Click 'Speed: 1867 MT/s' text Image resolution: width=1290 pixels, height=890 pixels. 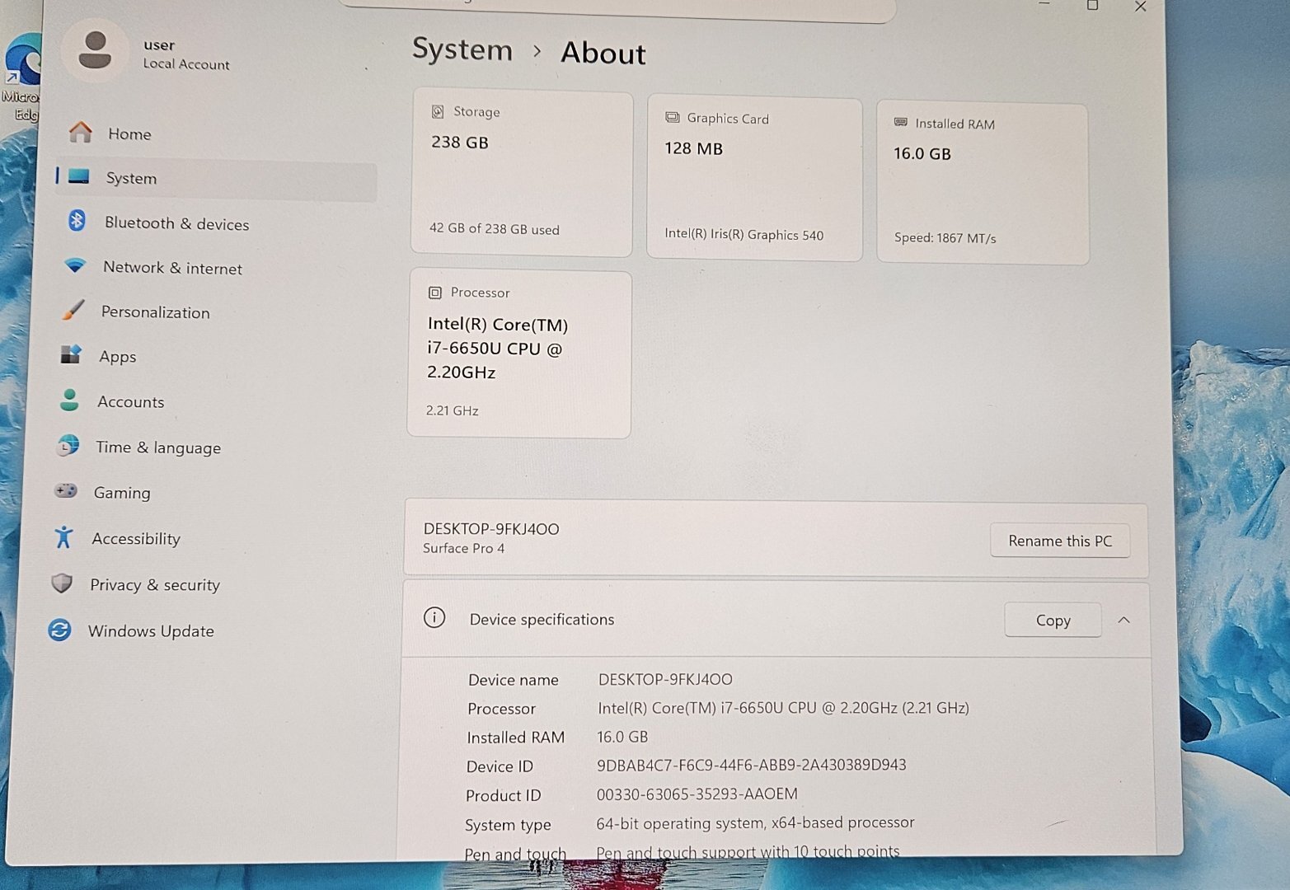click(945, 237)
